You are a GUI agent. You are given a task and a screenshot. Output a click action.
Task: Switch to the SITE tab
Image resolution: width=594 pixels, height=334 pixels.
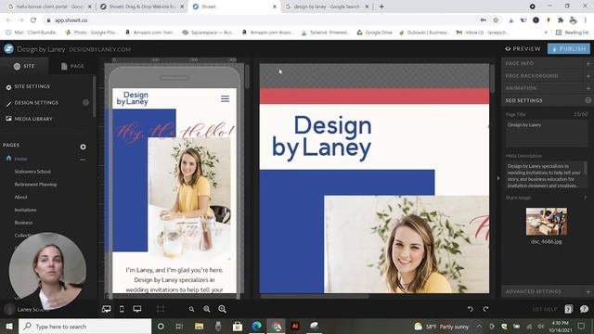pos(24,66)
